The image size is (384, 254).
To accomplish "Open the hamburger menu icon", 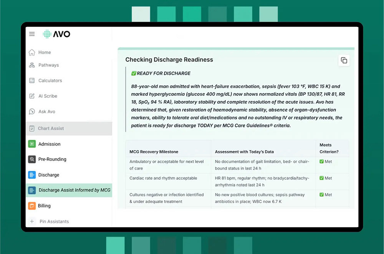I will point(32,34).
